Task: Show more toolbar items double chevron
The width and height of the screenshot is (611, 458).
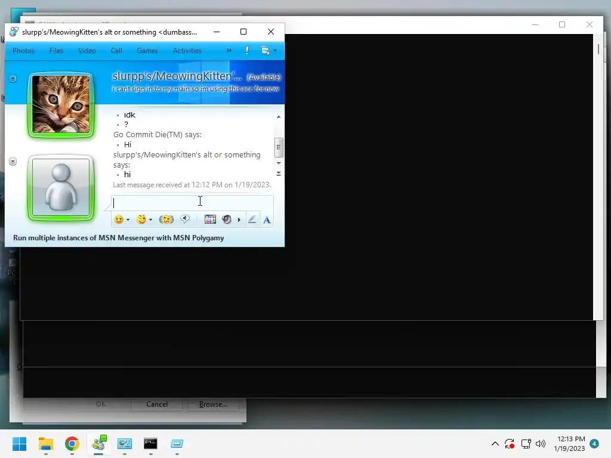Action: (229, 51)
